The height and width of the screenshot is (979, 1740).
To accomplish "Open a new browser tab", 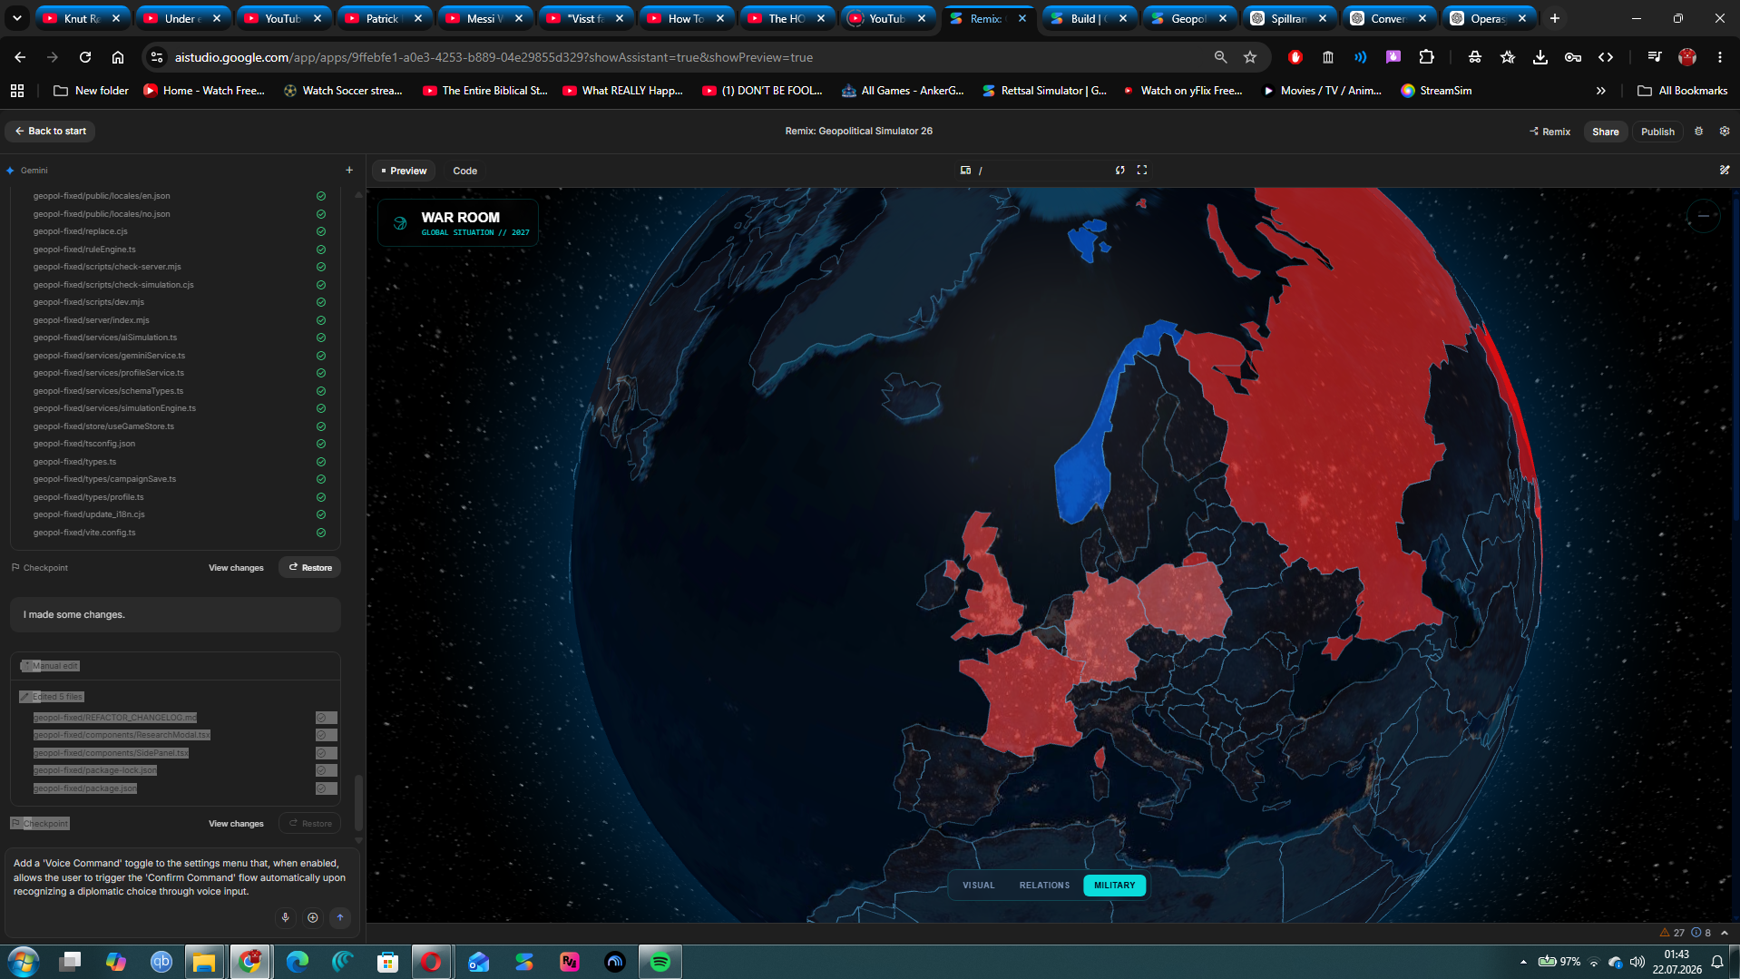I will [1555, 18].
